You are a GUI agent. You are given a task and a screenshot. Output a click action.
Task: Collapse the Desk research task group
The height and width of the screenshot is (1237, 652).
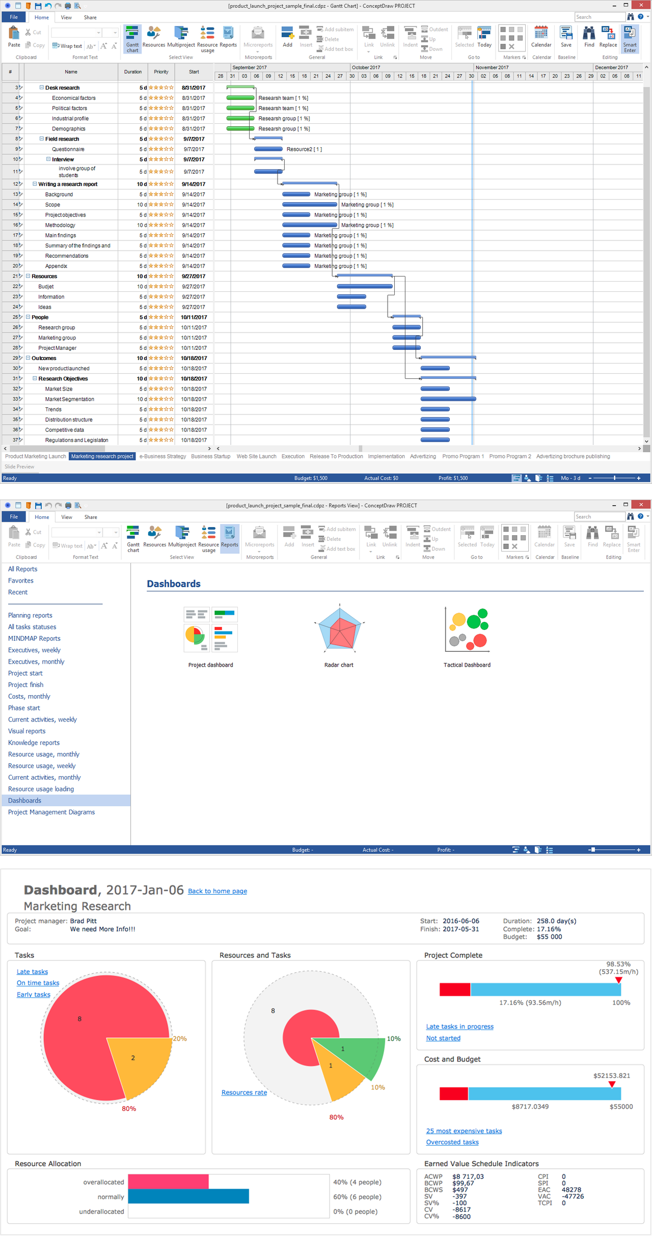tap(42, 88)
